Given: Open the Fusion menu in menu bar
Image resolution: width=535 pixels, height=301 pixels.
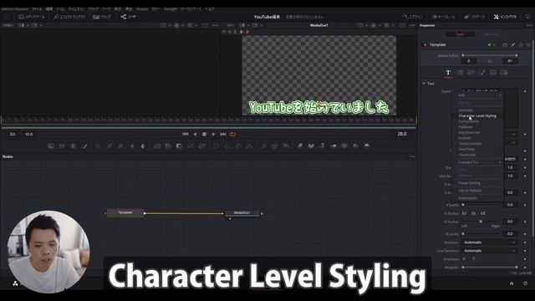Looking at the screenshot, I should 142,9.
